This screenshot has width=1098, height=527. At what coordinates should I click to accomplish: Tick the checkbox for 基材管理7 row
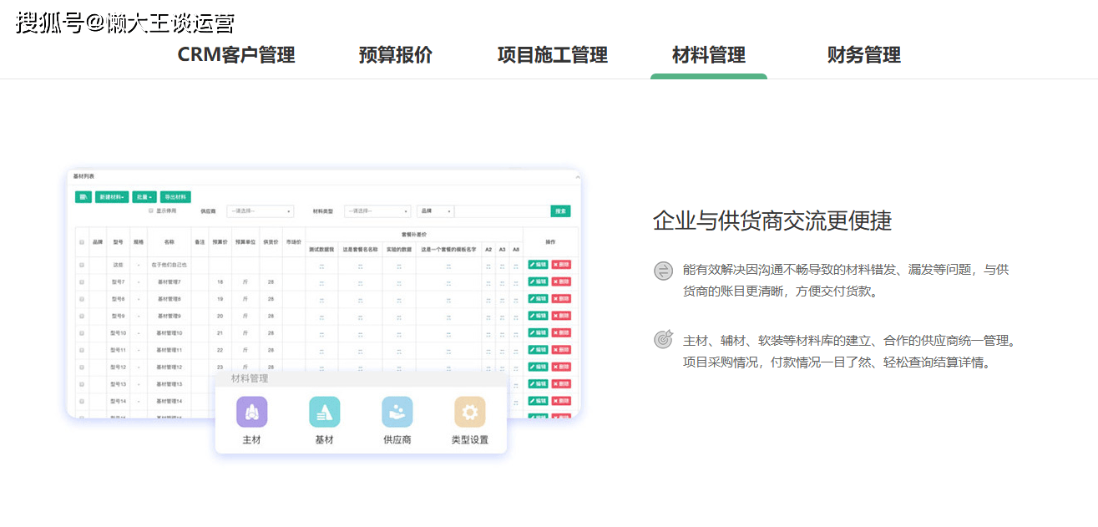[82, 282]
